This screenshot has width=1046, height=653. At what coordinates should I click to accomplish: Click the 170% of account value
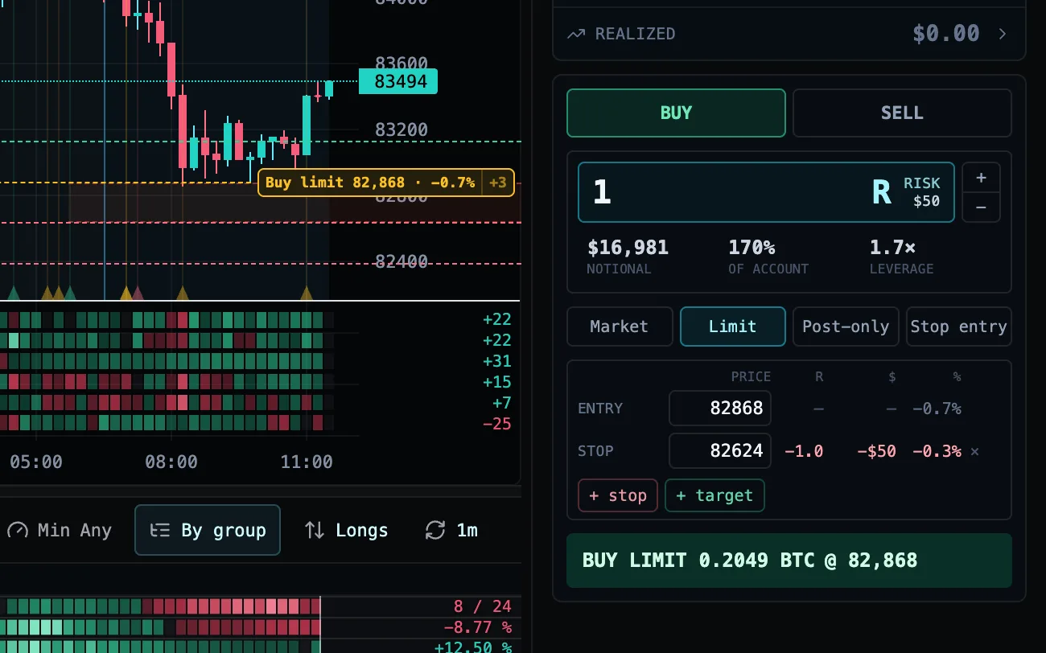[752, 248]
